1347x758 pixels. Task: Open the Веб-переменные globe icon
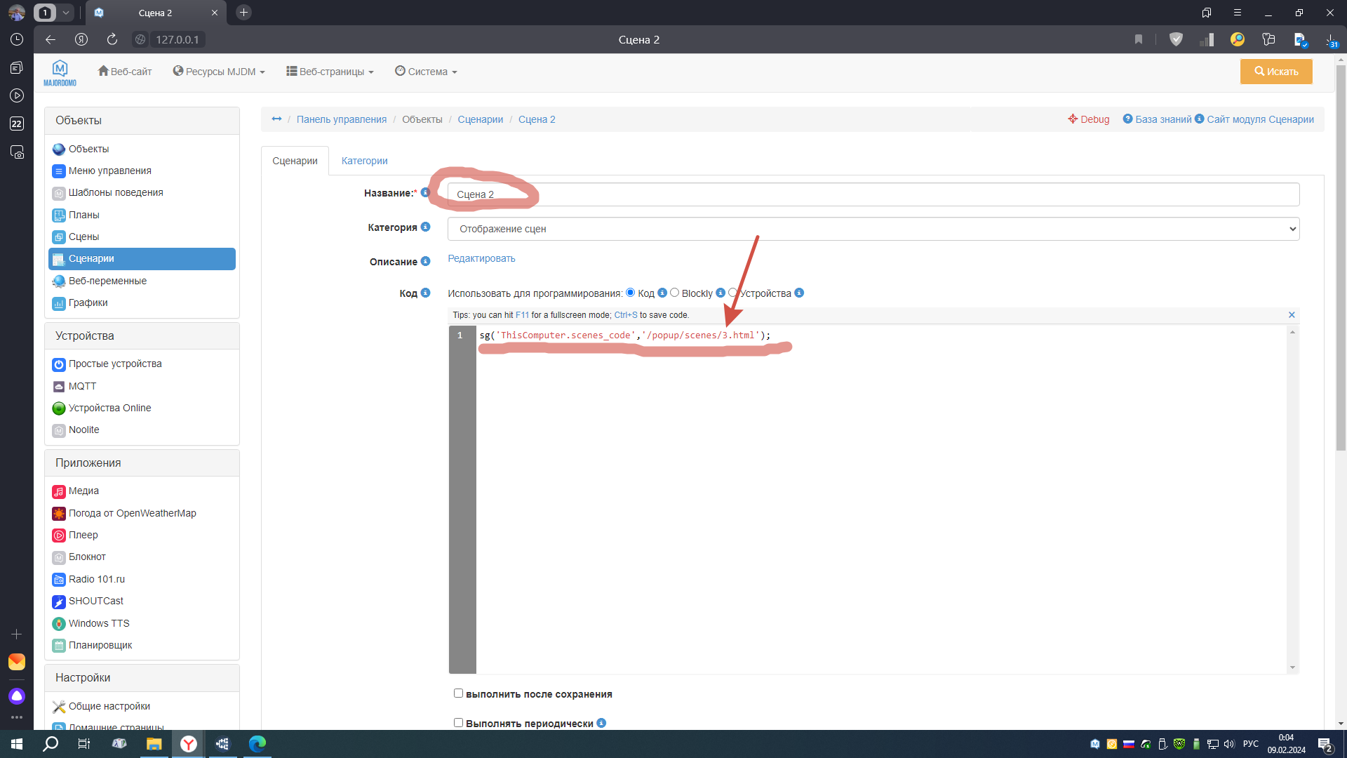[x=59, y=281]
